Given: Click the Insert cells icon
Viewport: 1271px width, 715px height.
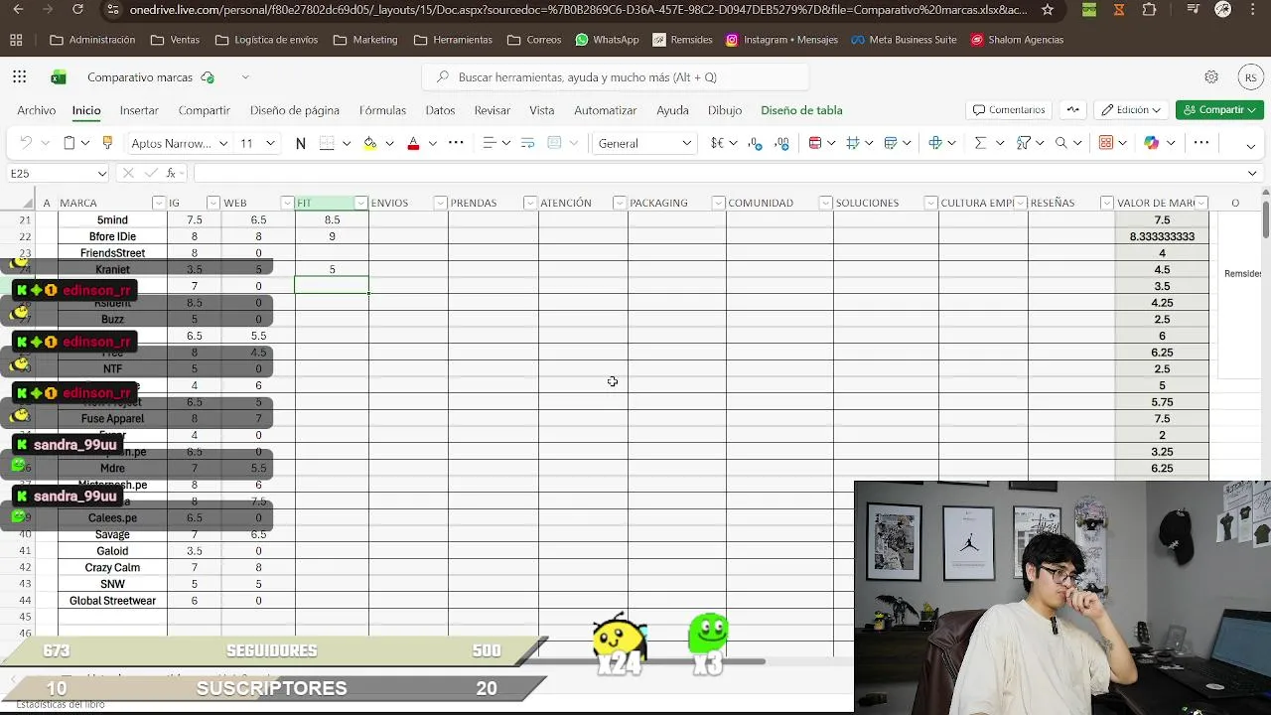Looking at the screenshot, I should pos(934,143).
